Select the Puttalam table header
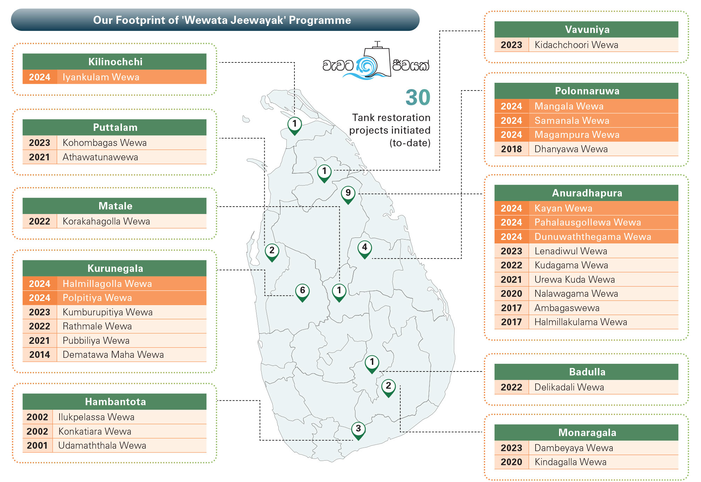The width and height of the screenshot is (701, 482). coord(115,127)
